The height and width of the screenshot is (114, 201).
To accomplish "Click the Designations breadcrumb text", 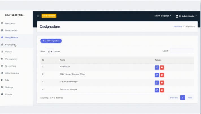I will [x=190, y=26].
